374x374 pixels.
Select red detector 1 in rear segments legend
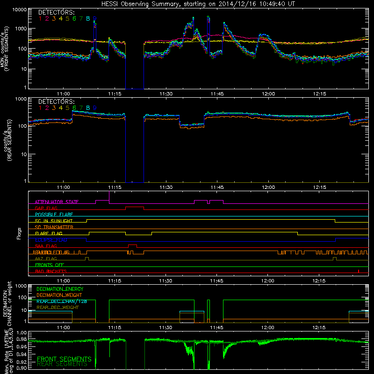pos(40,108)
